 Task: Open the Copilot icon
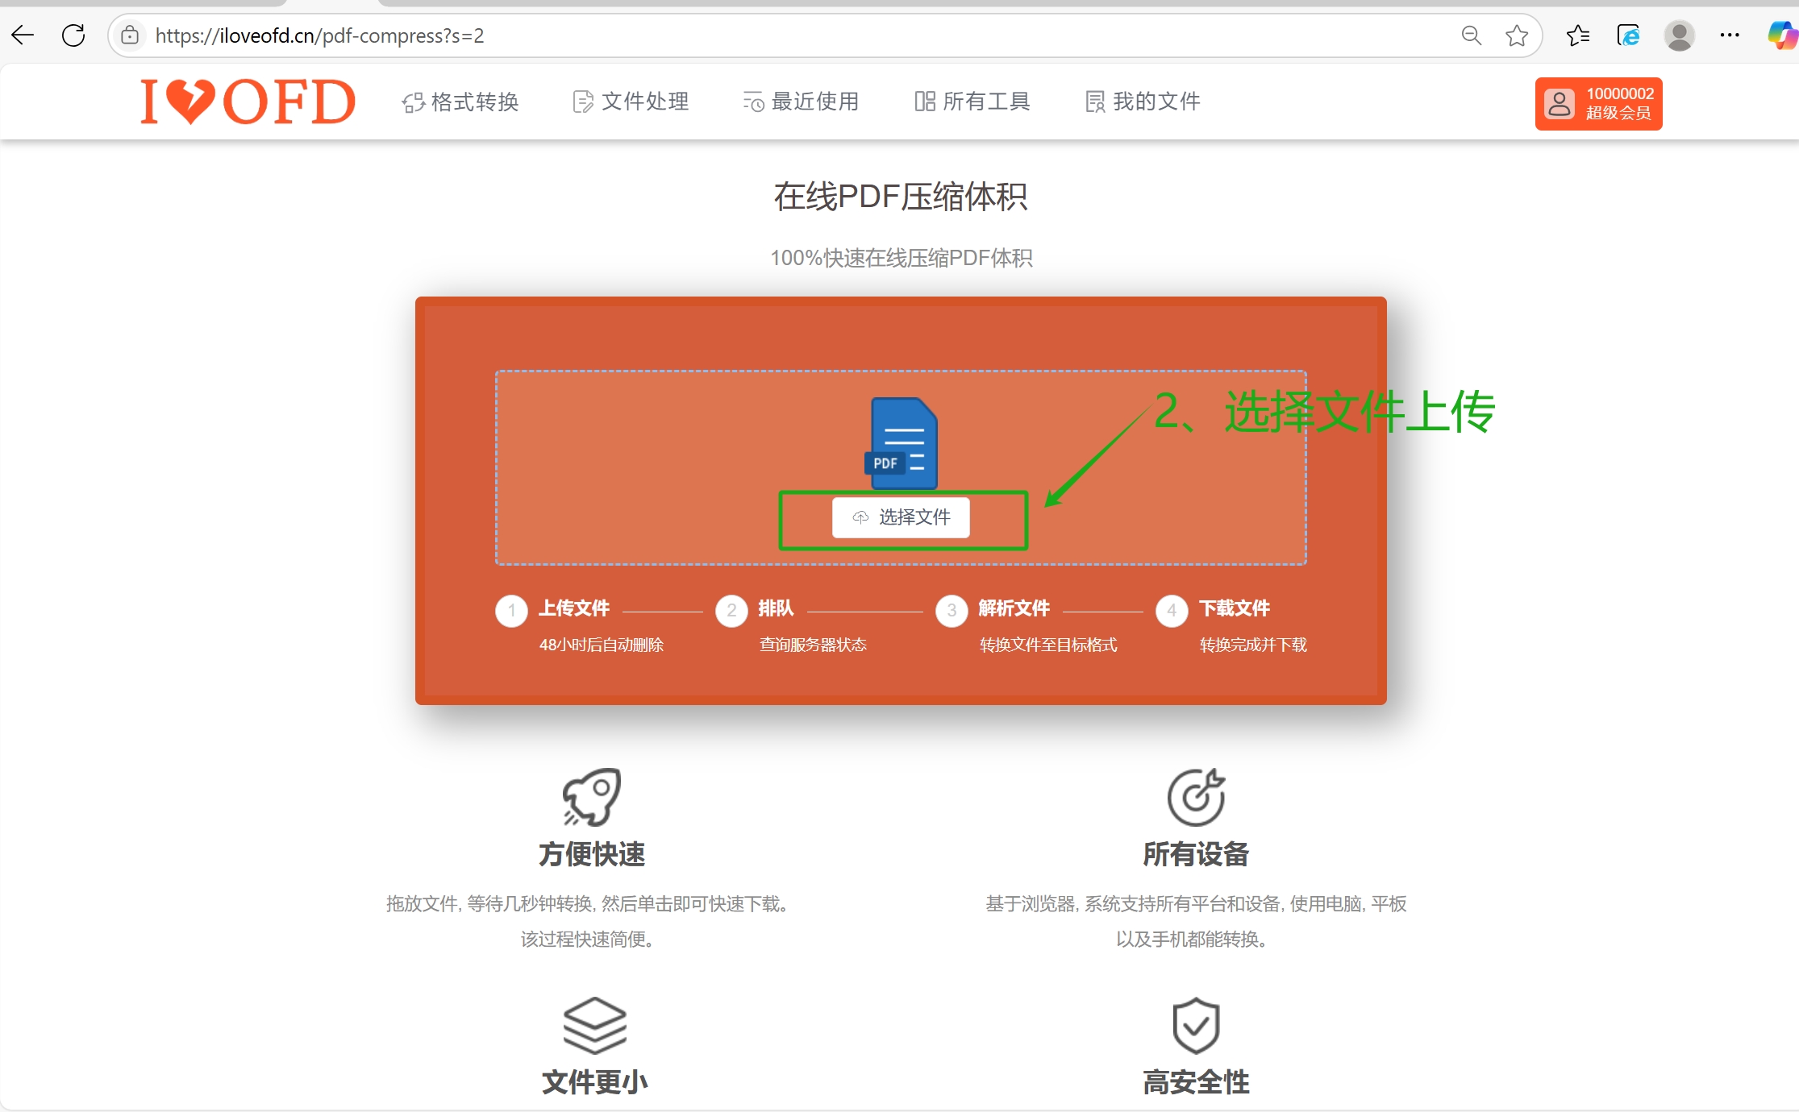pos(1780,35)
